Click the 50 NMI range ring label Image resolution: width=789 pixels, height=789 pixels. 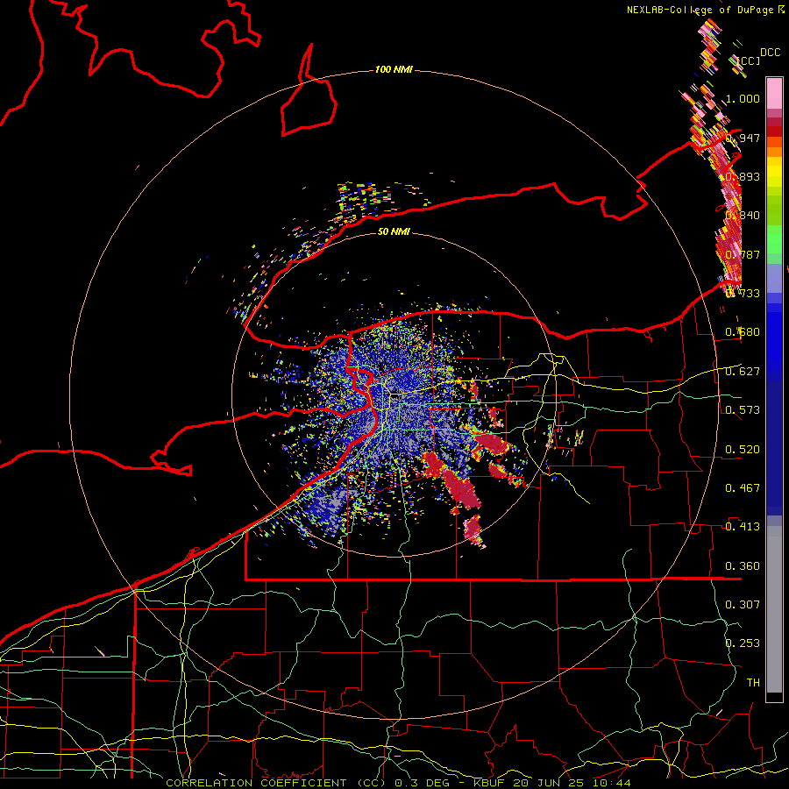tap(394, 231)
